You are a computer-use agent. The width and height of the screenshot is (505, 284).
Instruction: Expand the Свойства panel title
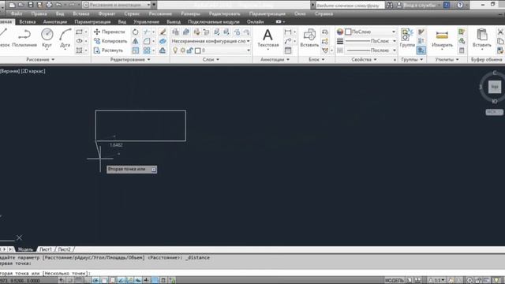tap(364, 60)
